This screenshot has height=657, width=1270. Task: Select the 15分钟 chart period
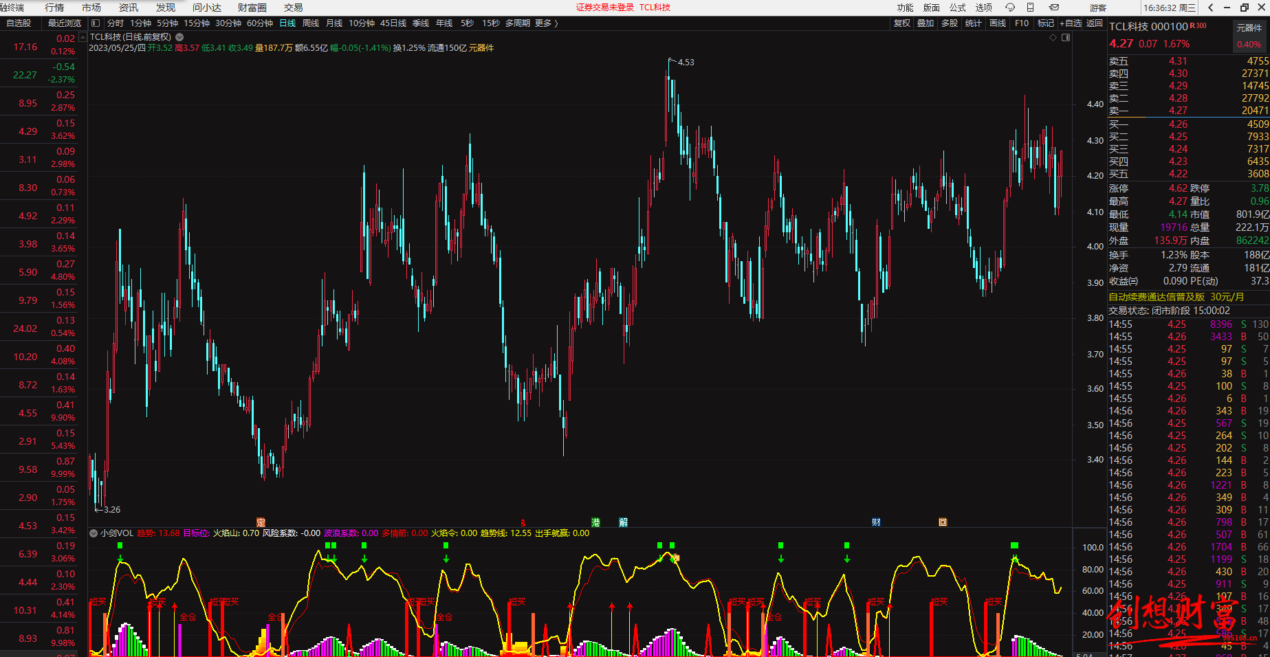(x=197, y=23)
